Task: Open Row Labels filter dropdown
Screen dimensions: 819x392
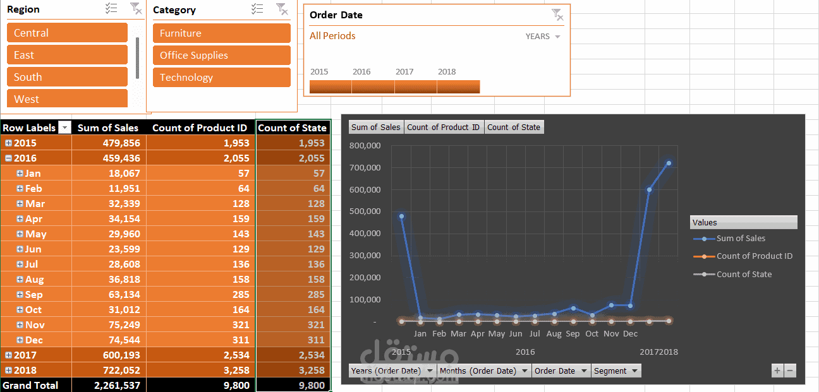Action: click(x=65, y=128)
